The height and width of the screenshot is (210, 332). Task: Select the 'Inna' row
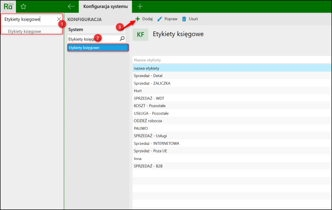coord(232,158)
